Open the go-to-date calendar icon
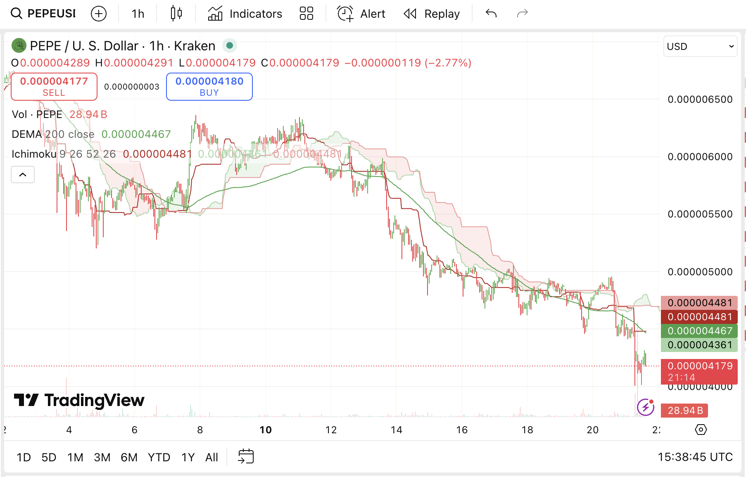Image resolution: width=746 pixels, height=477 pixels. tap(246, 457)
